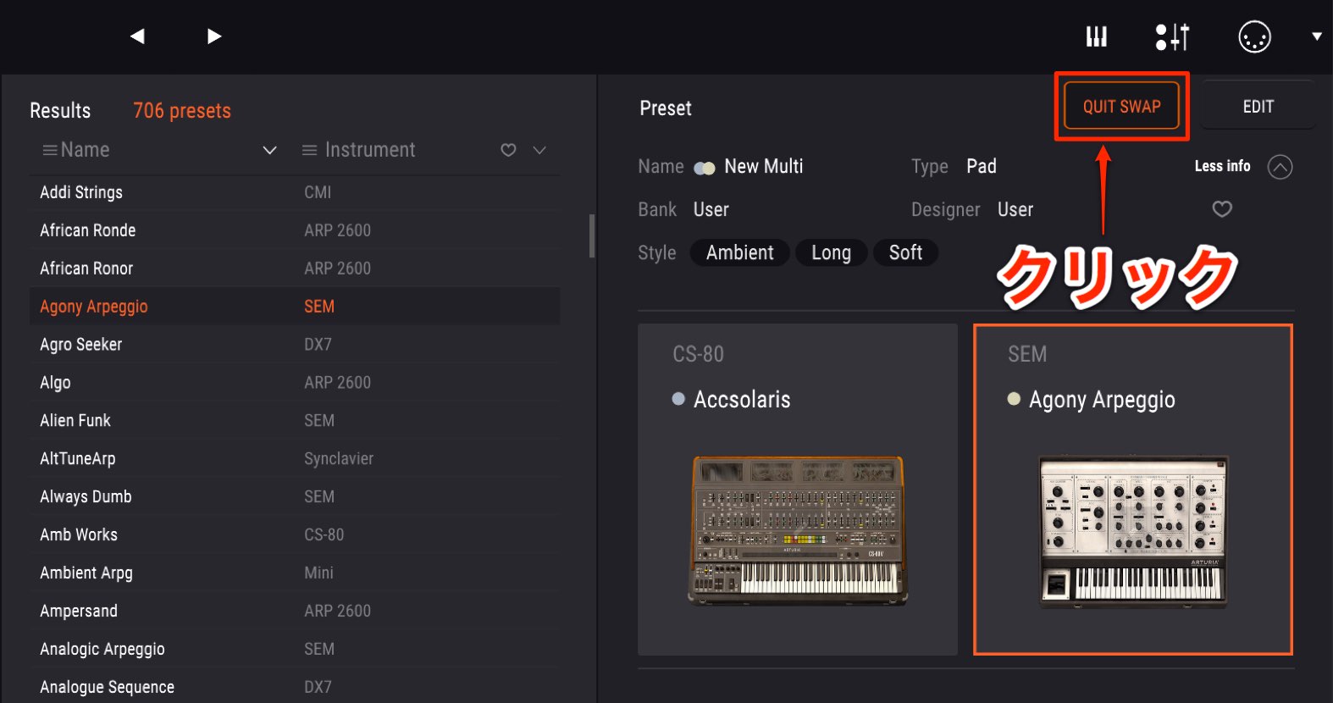Select the Ambient style tag
The height and width of the screenshot is (703, 1333).
pyautogui.click(x=739, y=252)
